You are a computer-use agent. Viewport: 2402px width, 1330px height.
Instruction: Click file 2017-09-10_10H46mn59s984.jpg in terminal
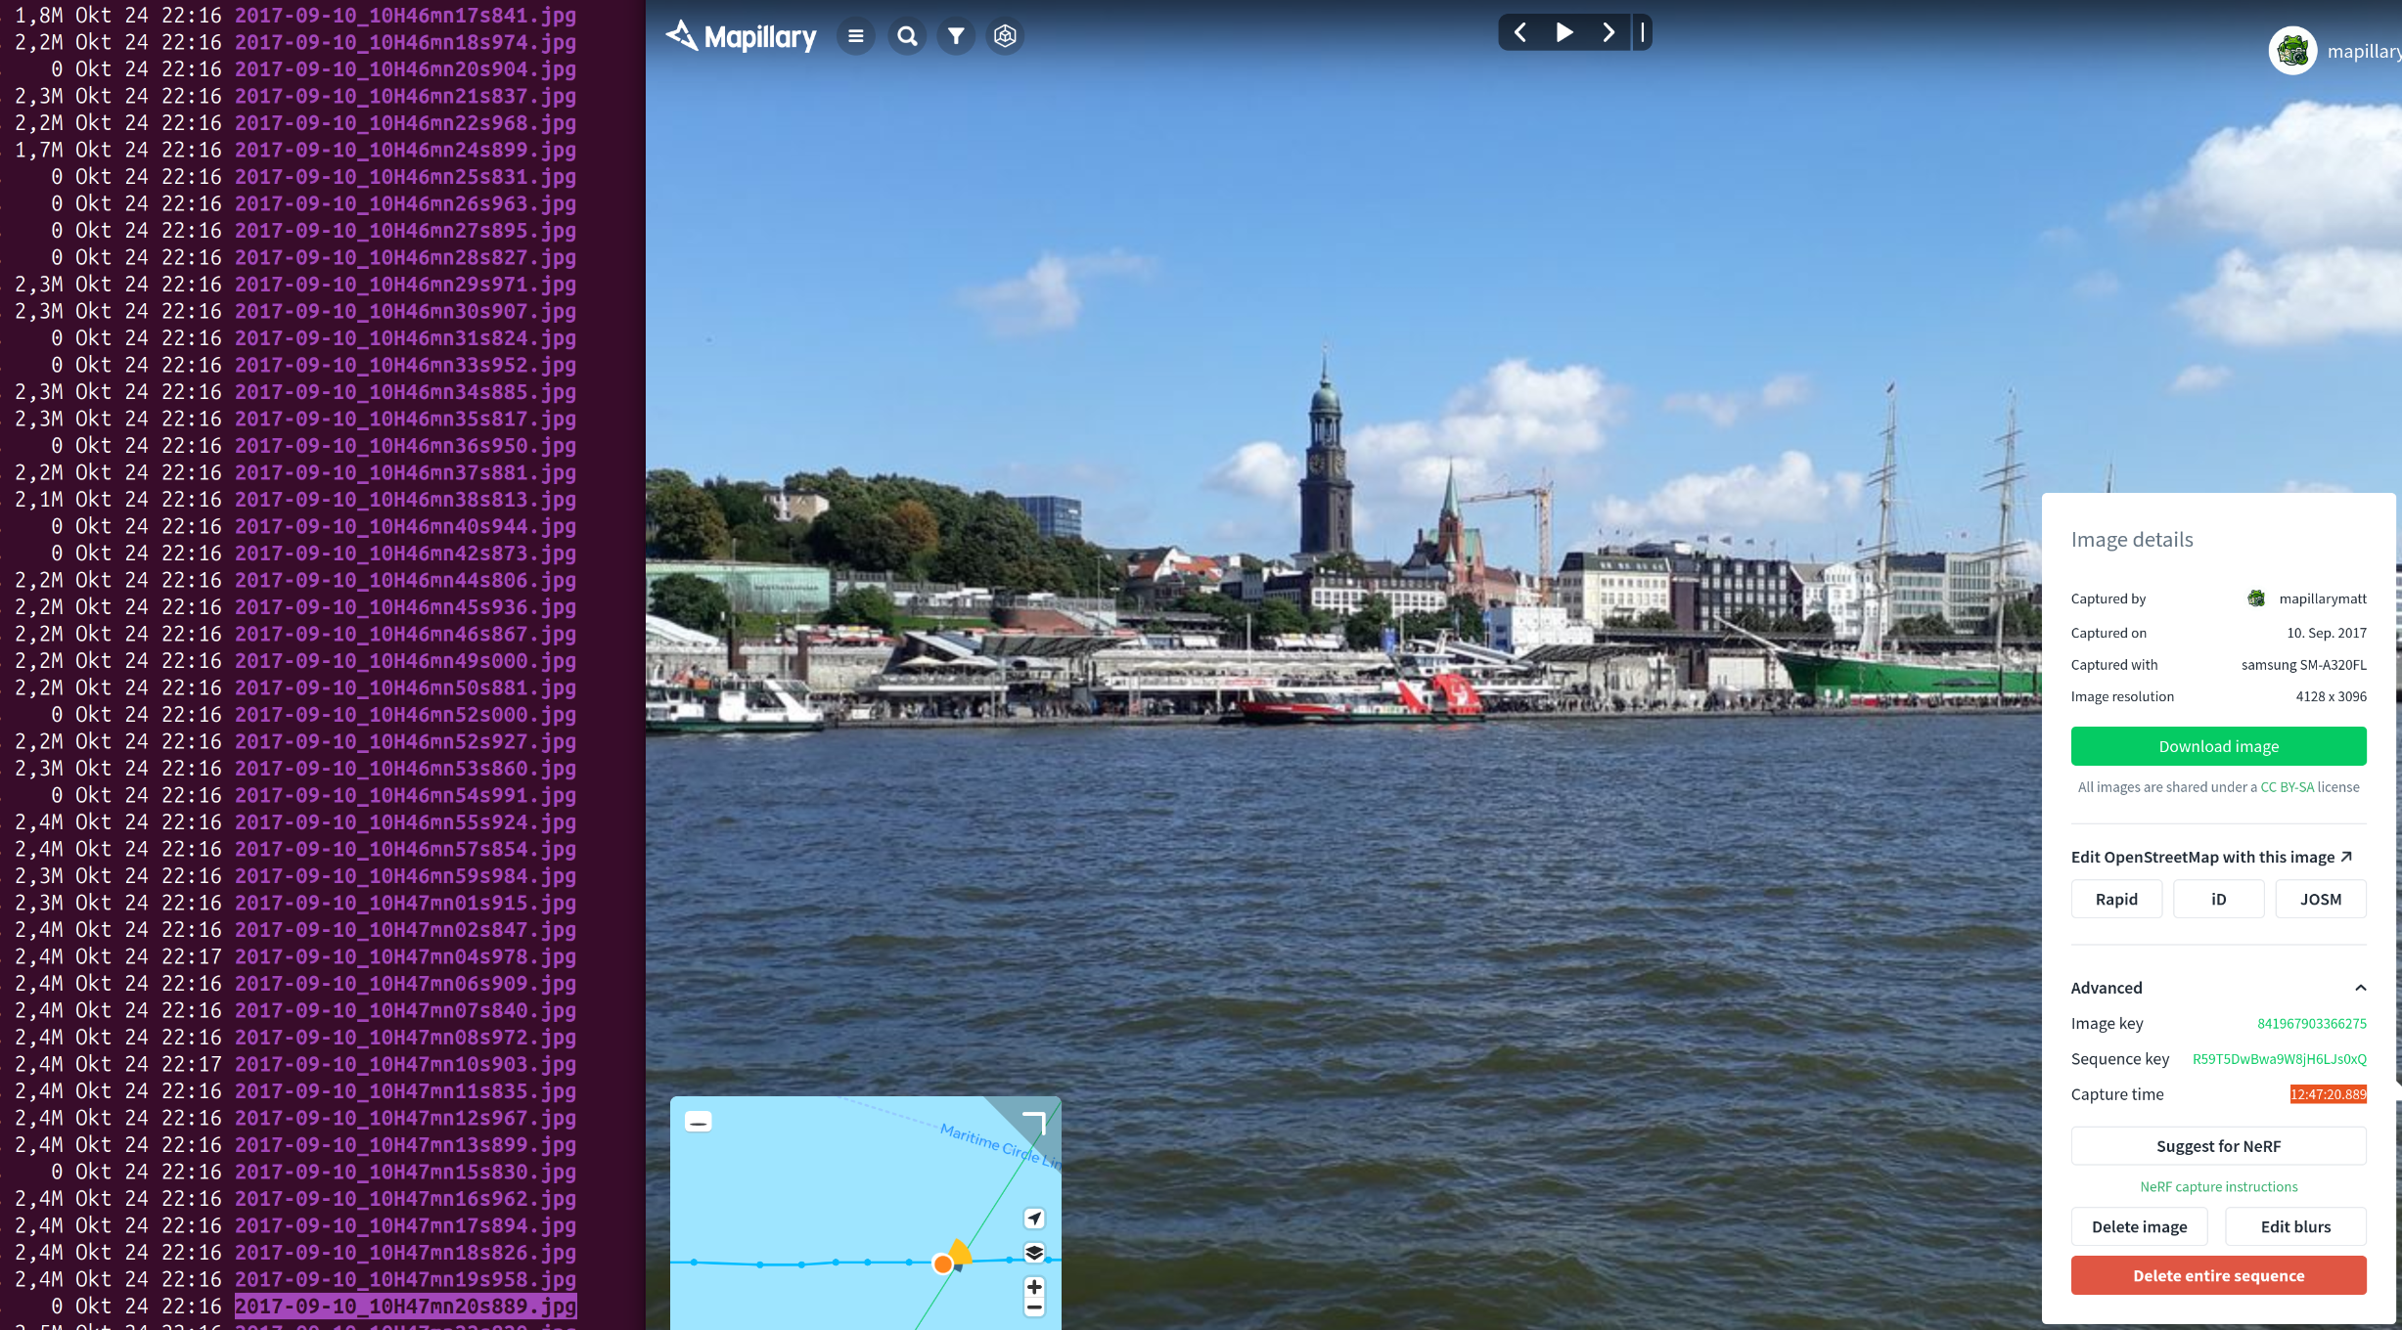[x=405, y=876]
